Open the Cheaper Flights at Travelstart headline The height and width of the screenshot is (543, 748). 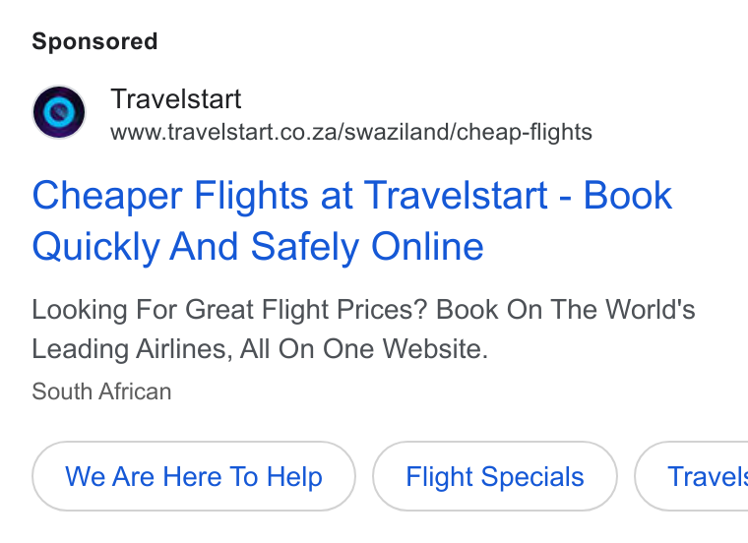point(352,195)
